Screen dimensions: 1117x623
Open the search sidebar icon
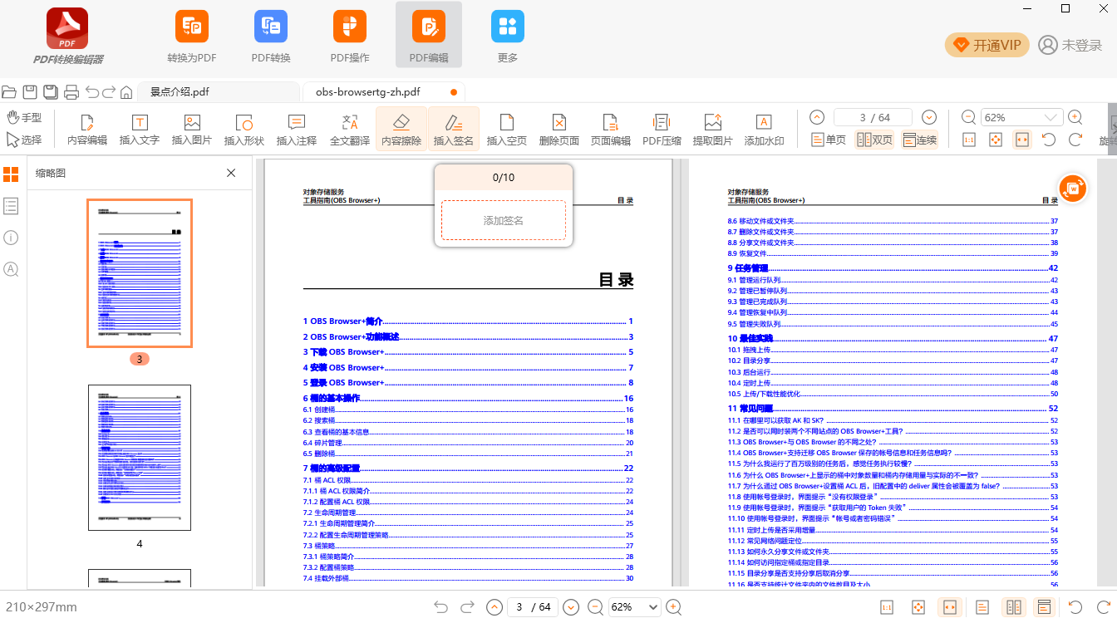click(x=11, y=269)
